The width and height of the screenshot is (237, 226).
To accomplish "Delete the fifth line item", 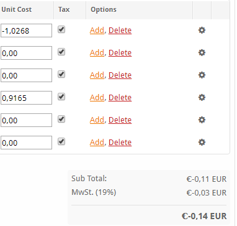I will pyautogui.click(x=120, y=120).
